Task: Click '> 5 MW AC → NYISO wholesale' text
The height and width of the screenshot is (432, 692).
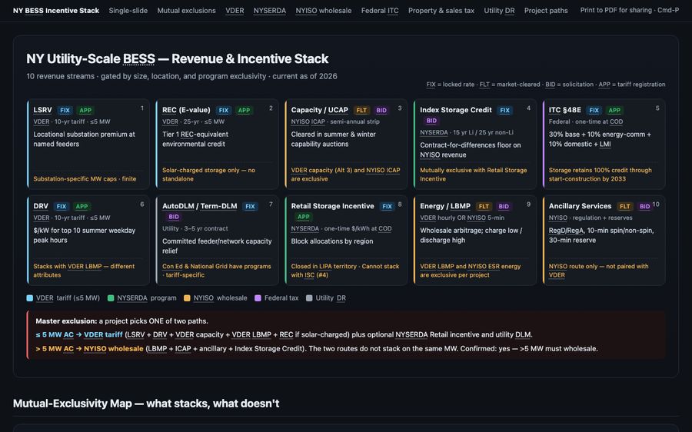Action: [90, 349]
